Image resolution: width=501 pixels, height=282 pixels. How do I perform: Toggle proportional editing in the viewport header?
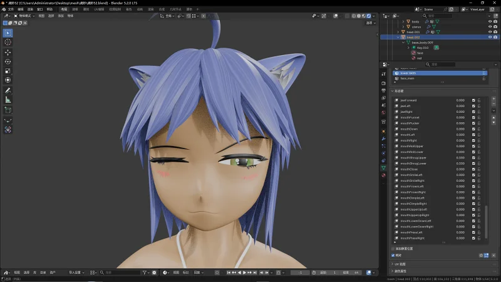coord(204,16)
